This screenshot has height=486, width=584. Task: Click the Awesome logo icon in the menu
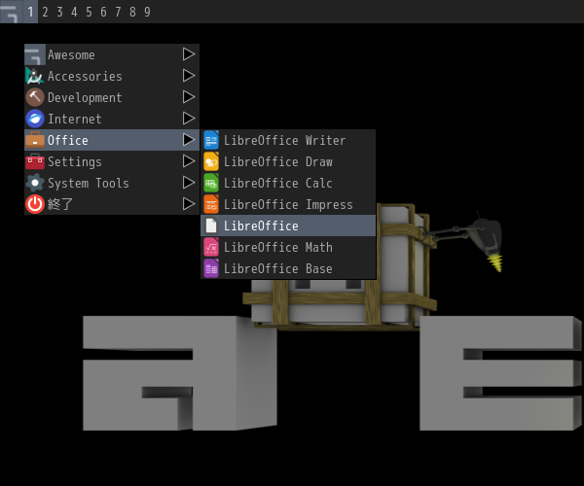pos(35,54)
